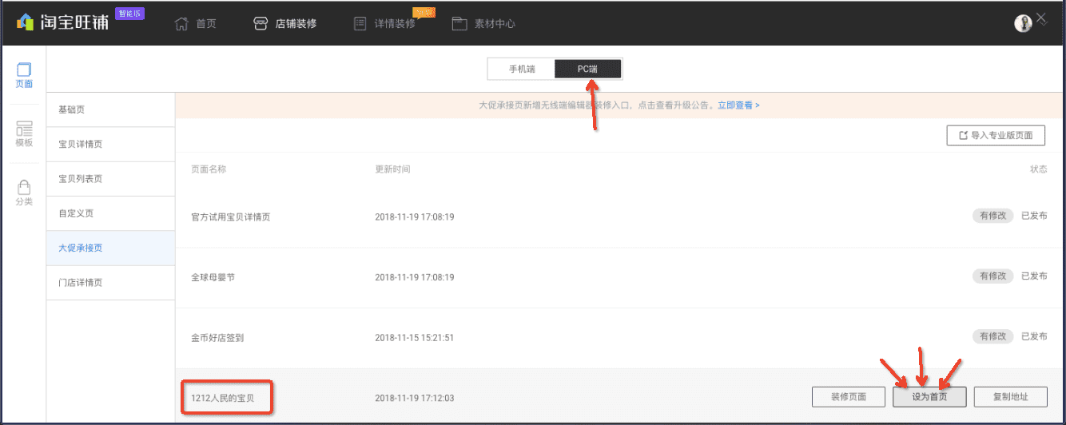Screen dimensions: 1066x425
Task: Click 立即查看 announcement link
Action: [738, 105]
